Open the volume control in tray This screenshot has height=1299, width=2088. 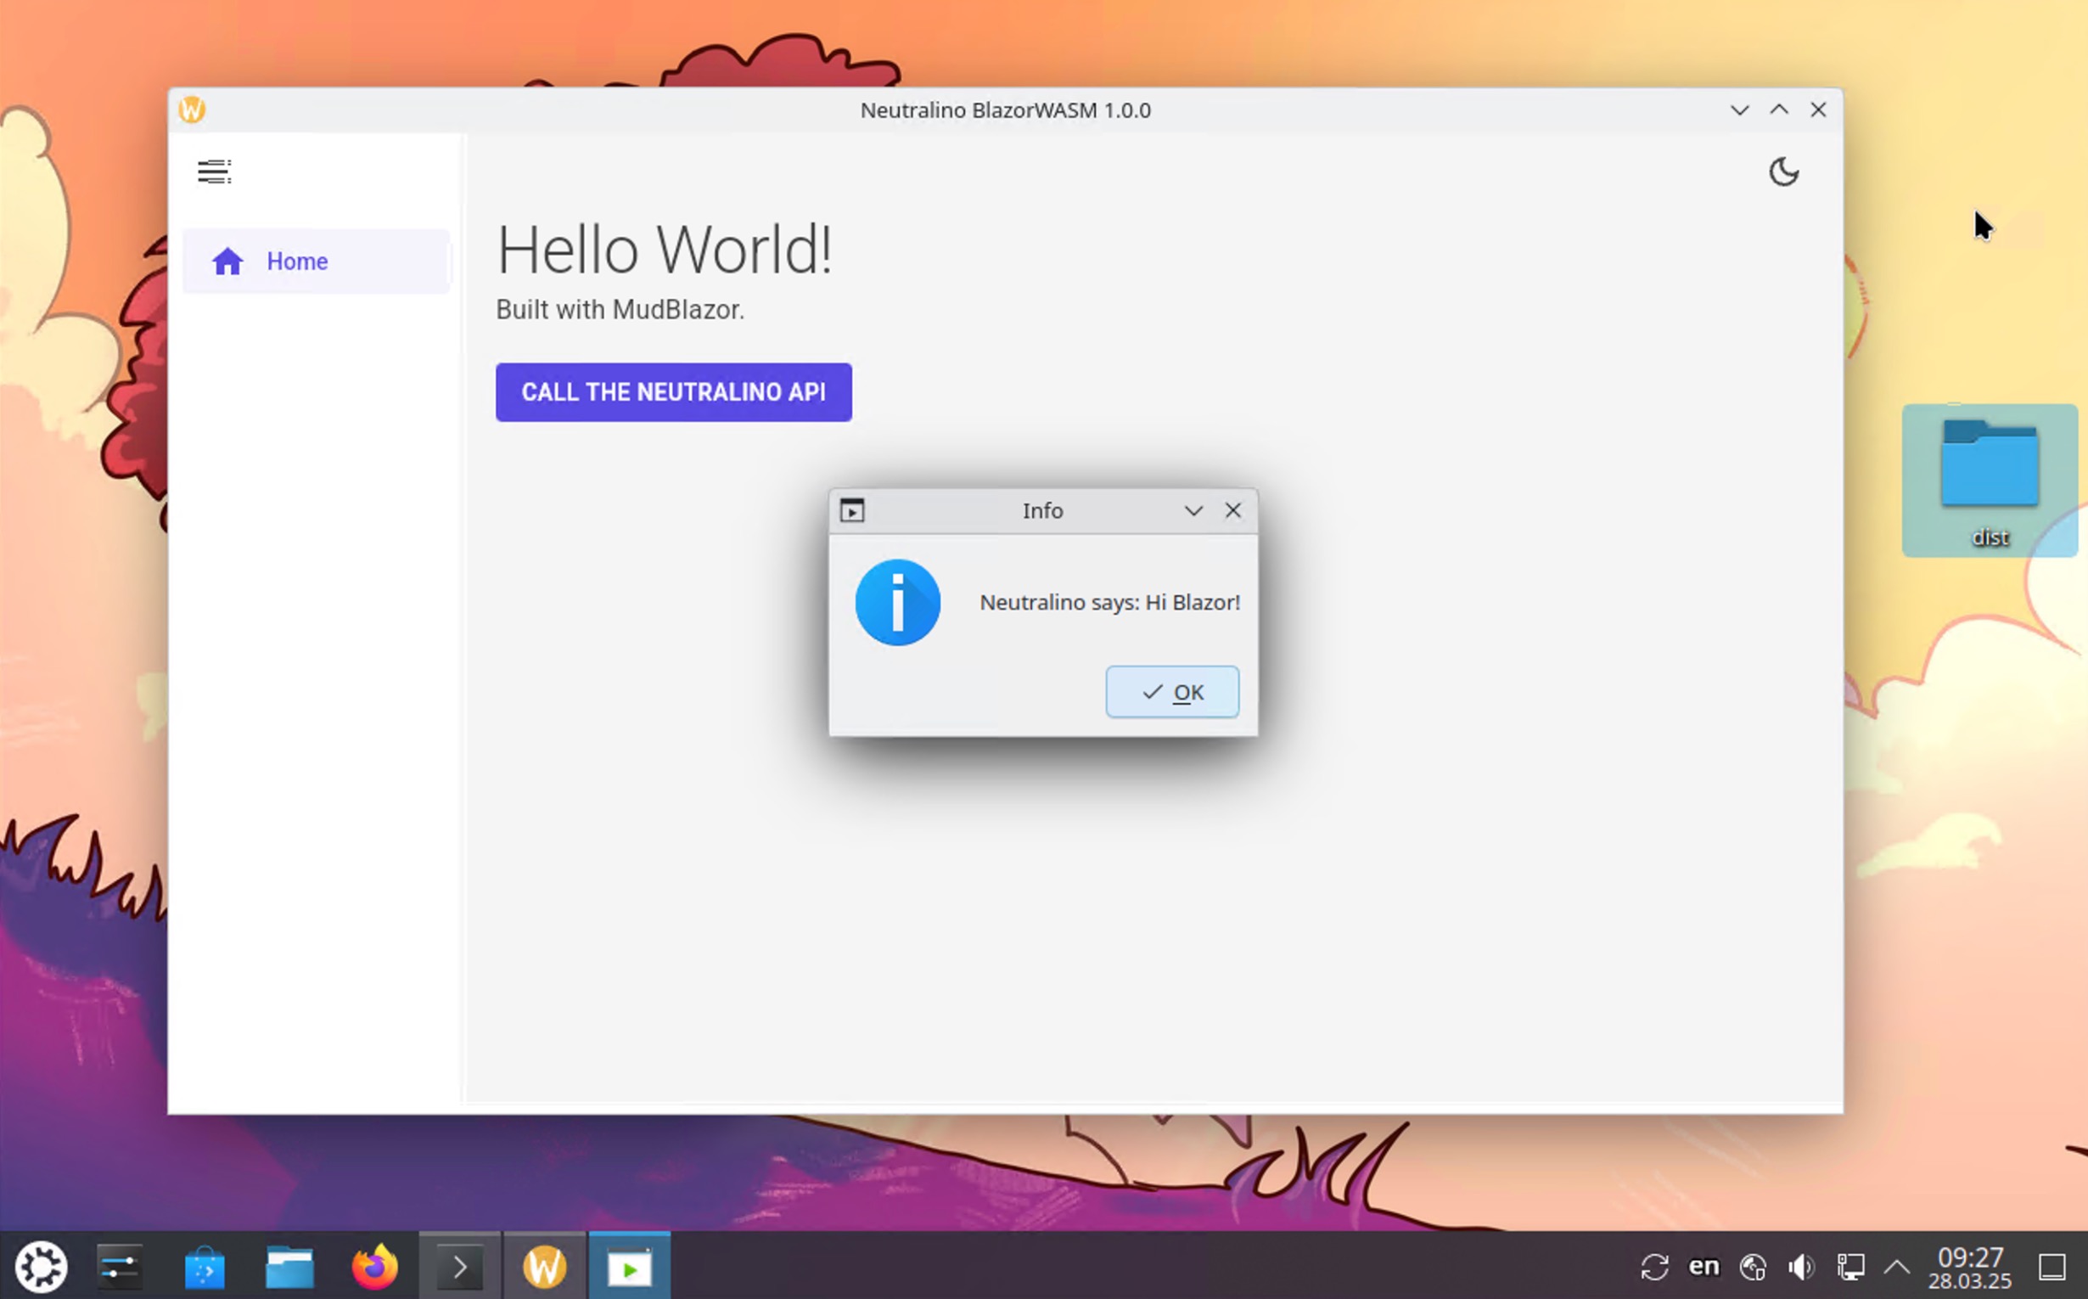pos(1800,1267)
